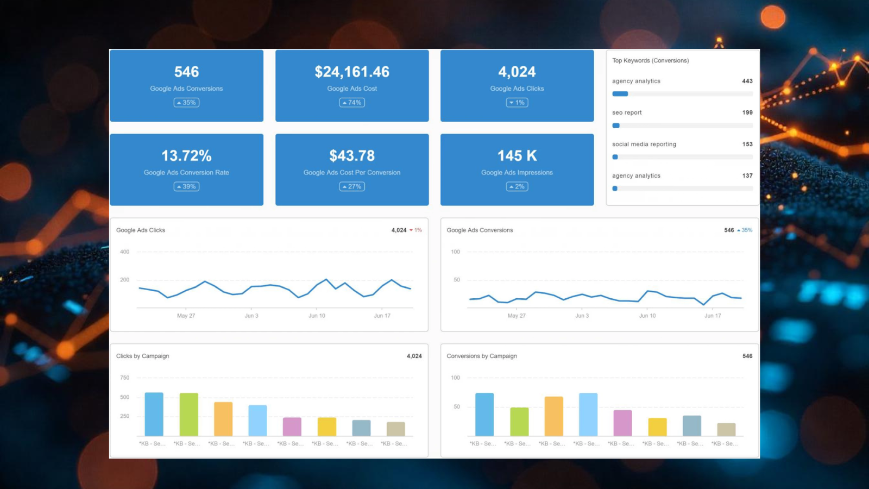The width and height of the screenshot is (869, 489).
Task: Select the light blue bar in Clicks by Campaign
Action: [x=257, y=421]
